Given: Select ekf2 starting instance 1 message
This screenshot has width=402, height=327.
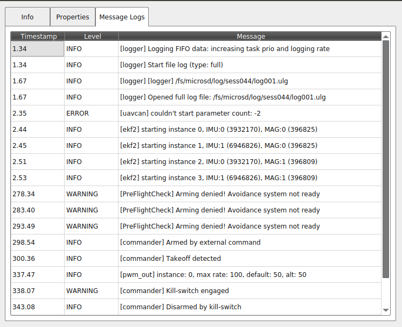Looking at the screenshot, I should pyautogui.click(x=249, y=146).
